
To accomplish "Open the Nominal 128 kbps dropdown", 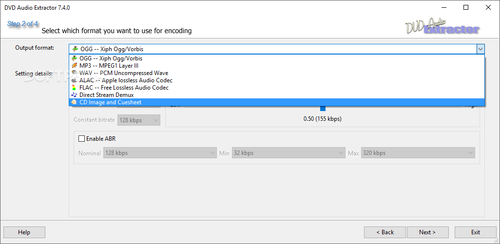I will pyautogui.click(x=160, y=153).
